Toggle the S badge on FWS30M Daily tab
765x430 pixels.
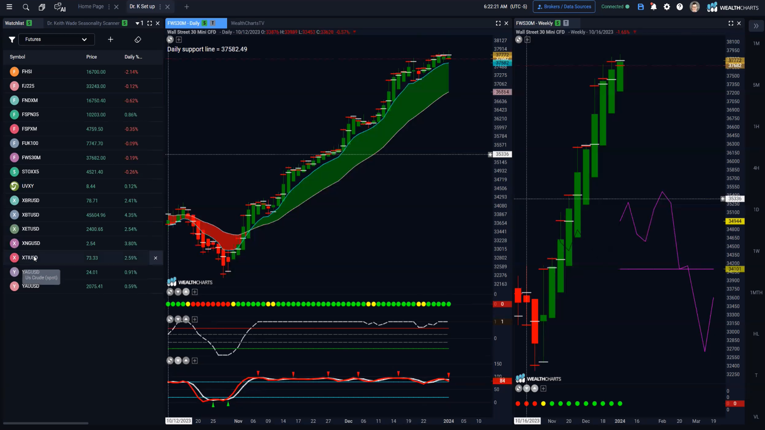(x=204, y=23)
